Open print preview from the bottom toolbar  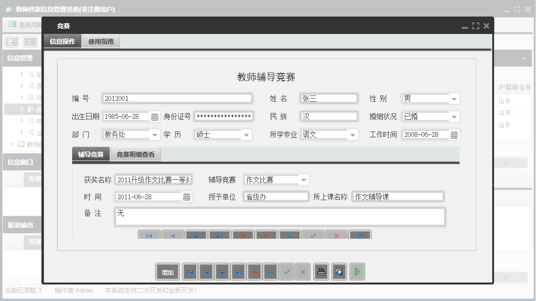(339, 271)
